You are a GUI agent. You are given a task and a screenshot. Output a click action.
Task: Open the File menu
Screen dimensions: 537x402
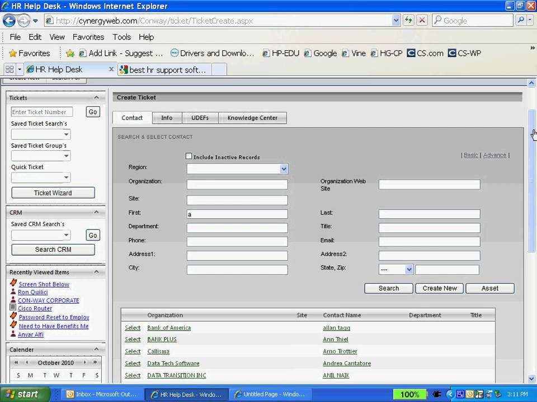15,37
